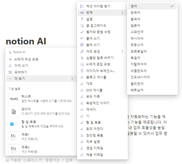Click the sparkle icon beside AI에게 편집 요청
Screen dimensions: 182x164
pyautogui.click(x=82, y=64)
